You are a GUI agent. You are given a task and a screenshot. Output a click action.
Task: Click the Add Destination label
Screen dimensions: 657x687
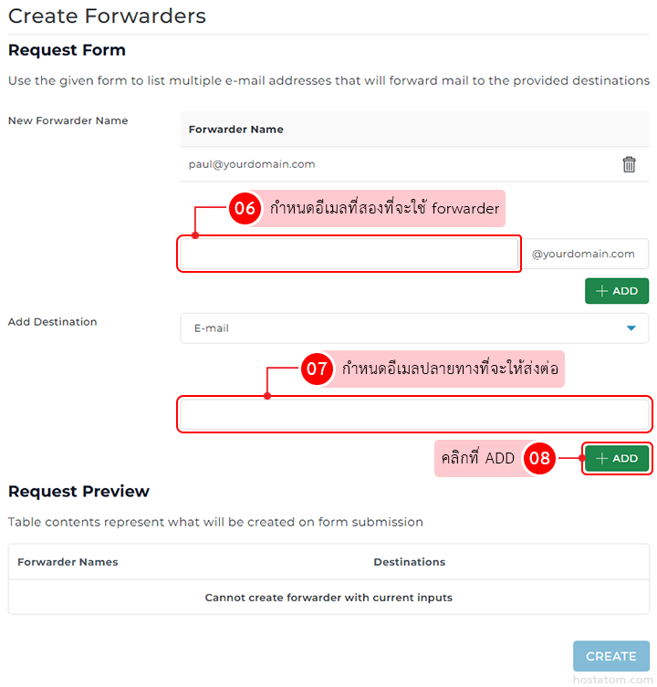(x=52, y=322)
